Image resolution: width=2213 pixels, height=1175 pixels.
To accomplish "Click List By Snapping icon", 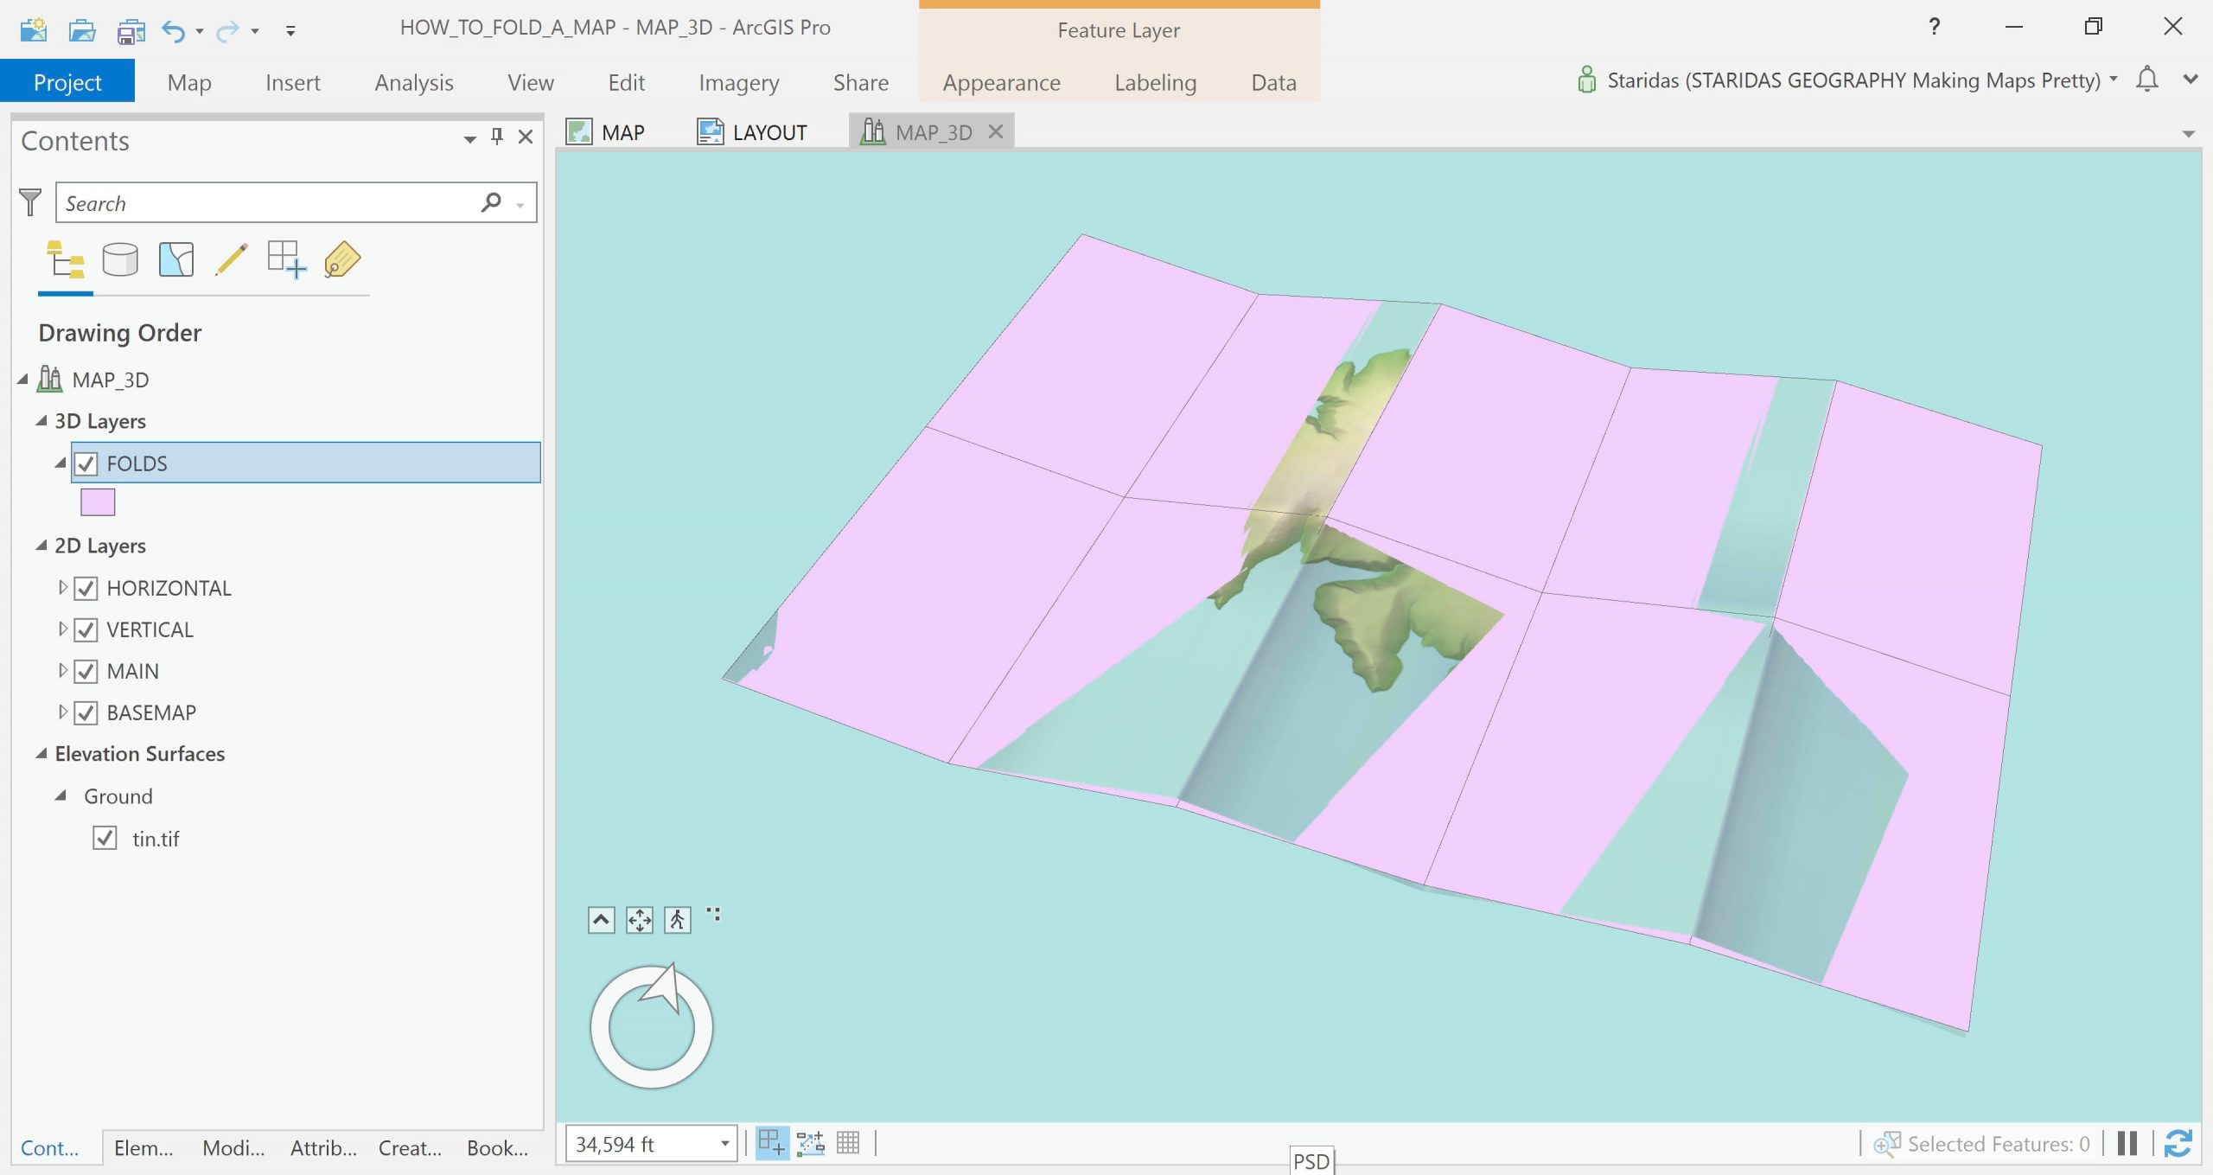I will point(286,259).
